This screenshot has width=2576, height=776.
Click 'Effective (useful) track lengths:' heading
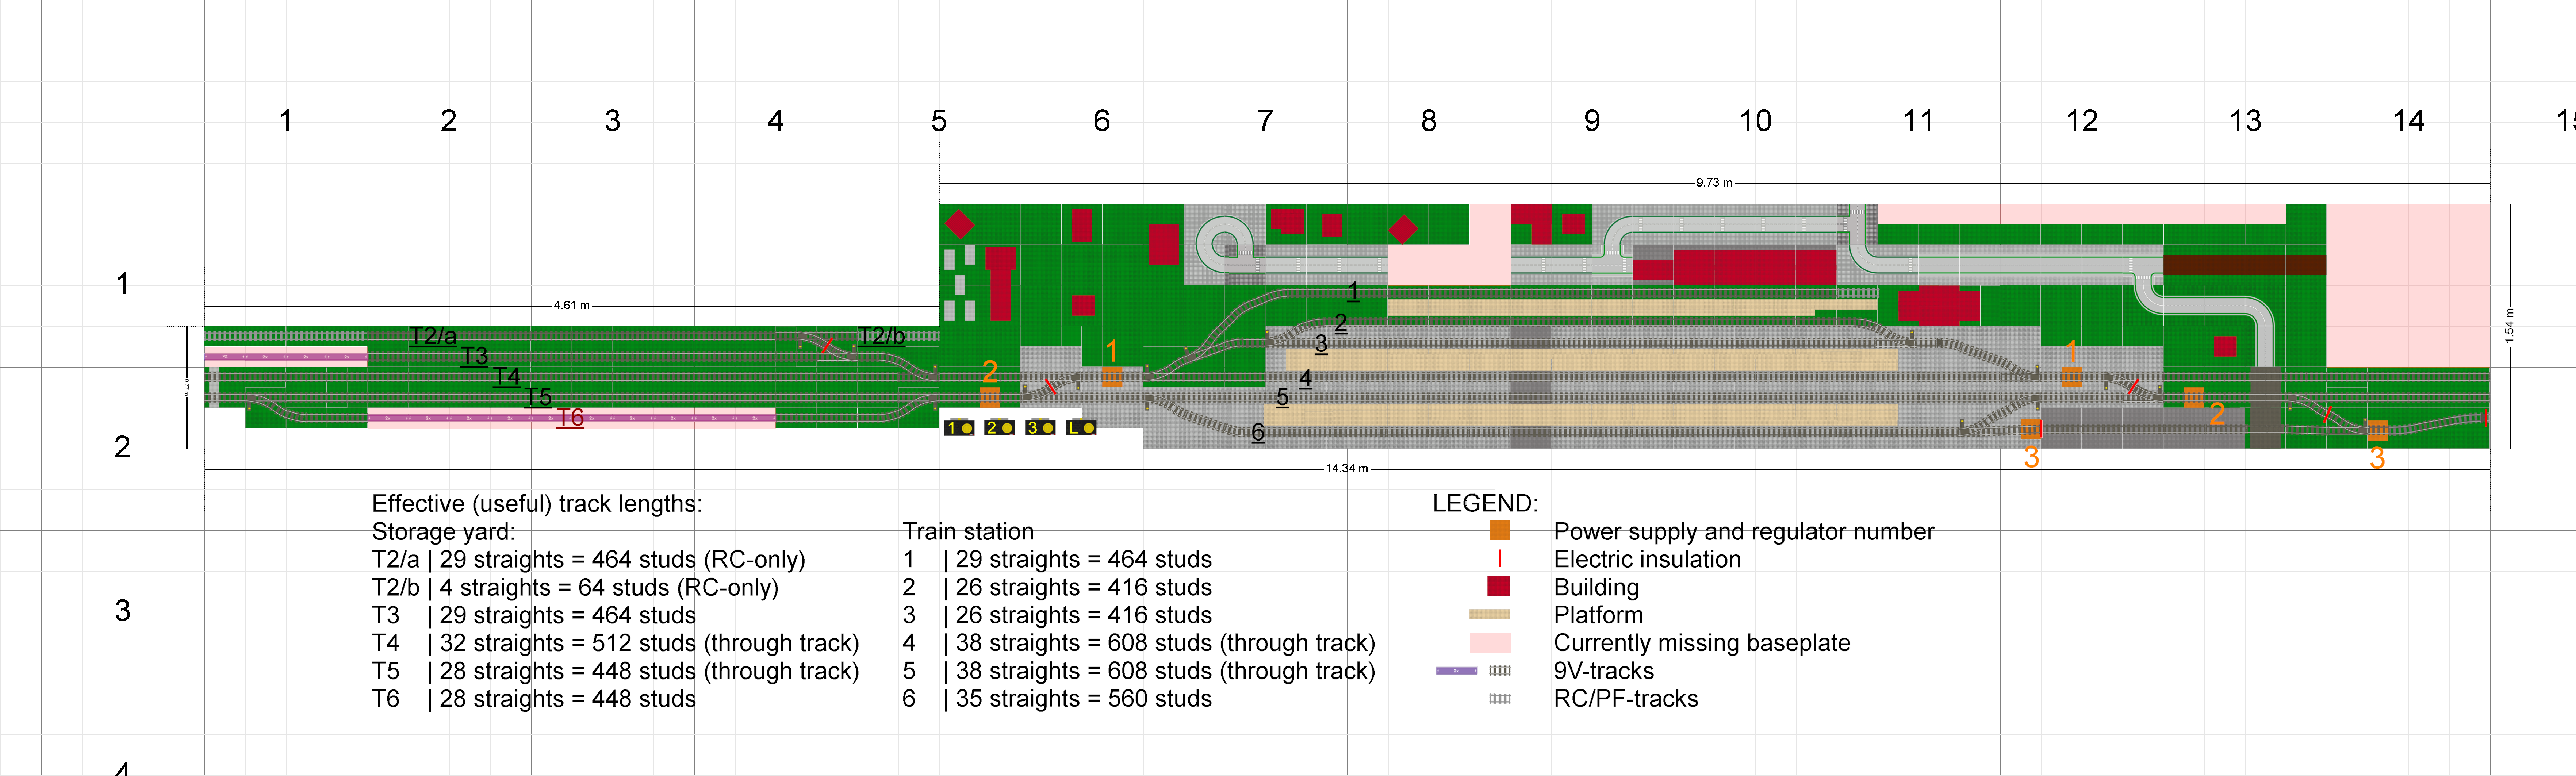pyautogui.click(x=537, y=504)
